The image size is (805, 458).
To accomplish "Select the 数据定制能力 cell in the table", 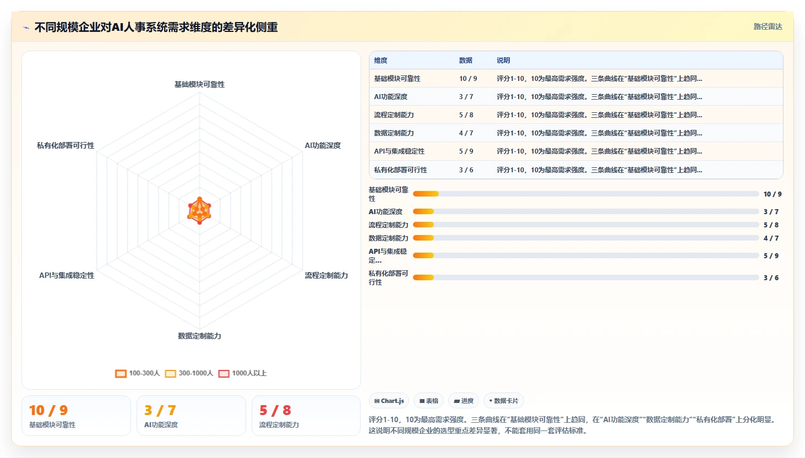I will [394, 133].
